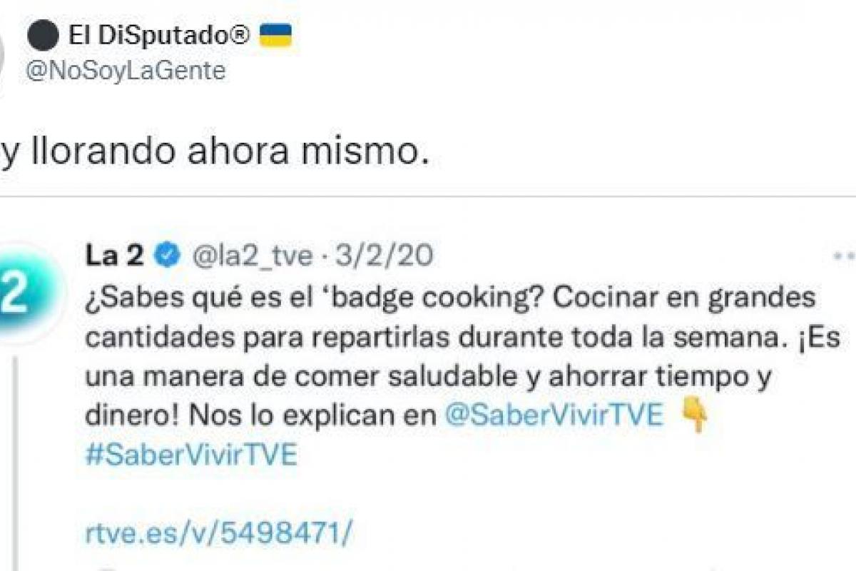This screenshot has width=856, height=571.
Task: Click the black circle emoji before El DiSputado
Action: point(43,36)
